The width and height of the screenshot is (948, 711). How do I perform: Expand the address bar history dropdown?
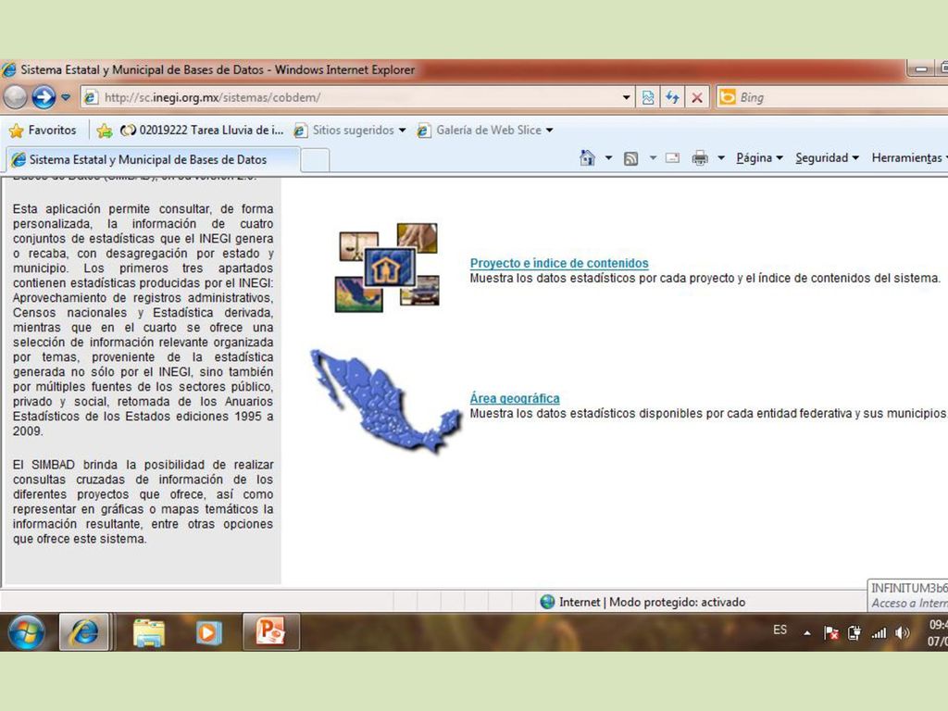627,97
